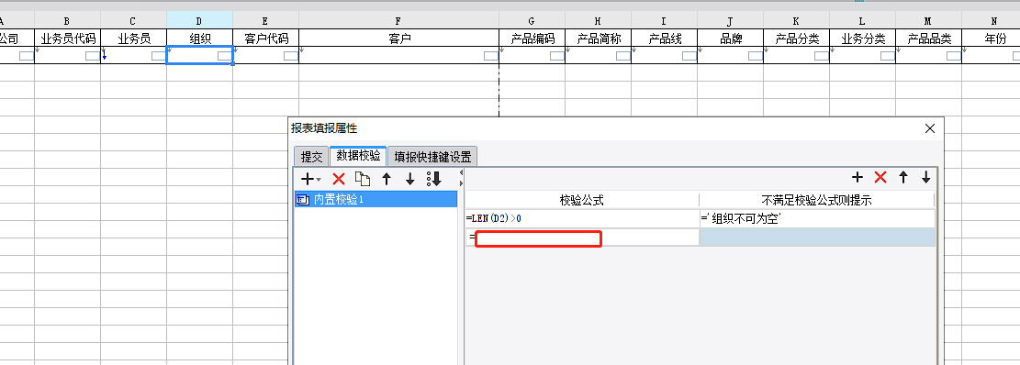Edit the '组织不可为空' prompt cell
Image resolution: width=1020 pixels, height=365 pixels.
point(818,219)
